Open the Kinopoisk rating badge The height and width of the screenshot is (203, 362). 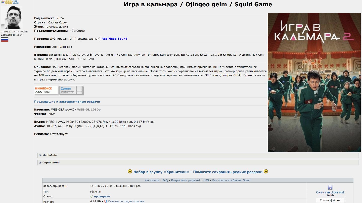pyautogui.click(x=46, y=90)
